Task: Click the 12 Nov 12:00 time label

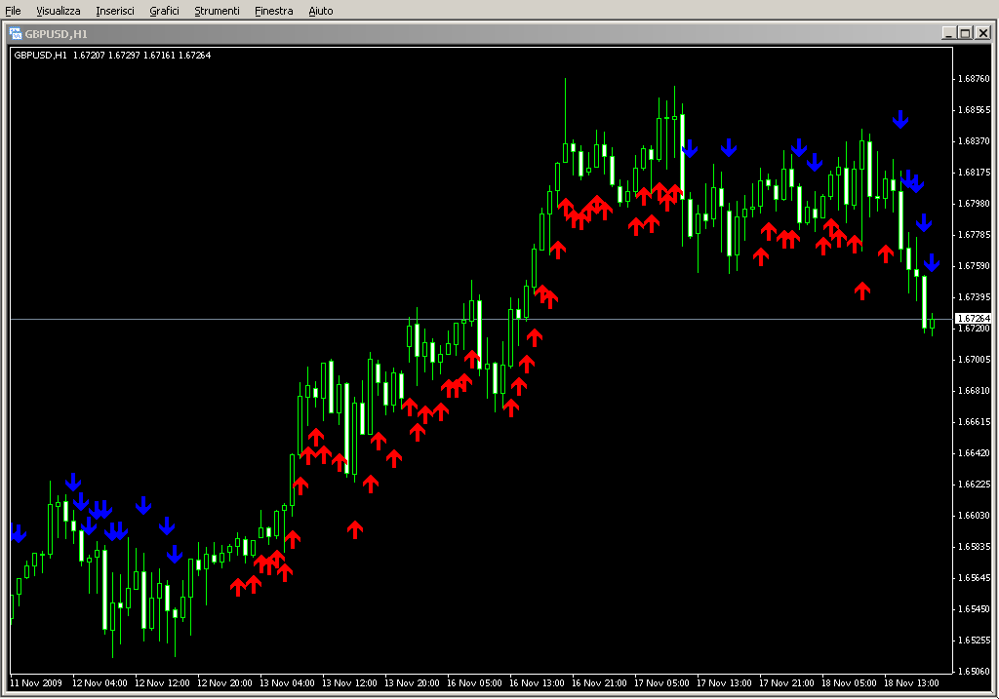Action: click(x=163, y=683)
